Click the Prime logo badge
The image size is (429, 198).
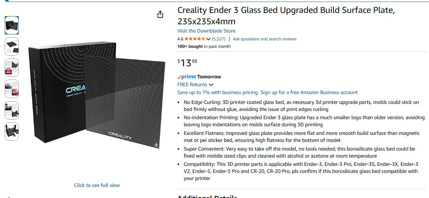187,77
